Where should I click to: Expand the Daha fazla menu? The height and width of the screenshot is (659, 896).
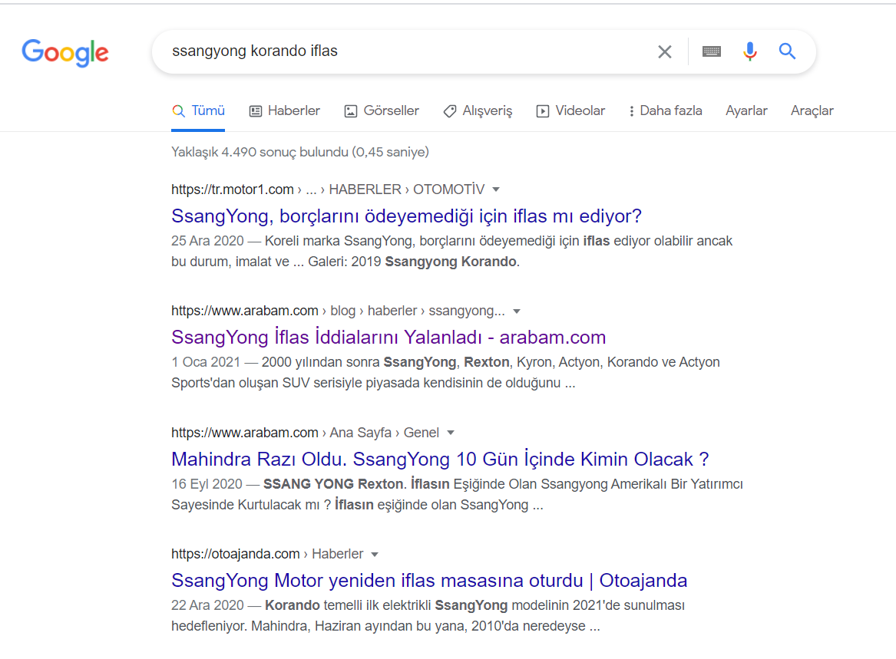click(x=665, y=110)
